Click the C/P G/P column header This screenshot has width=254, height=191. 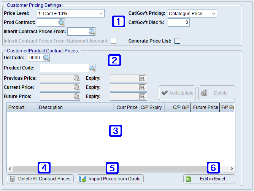(178, 107)
